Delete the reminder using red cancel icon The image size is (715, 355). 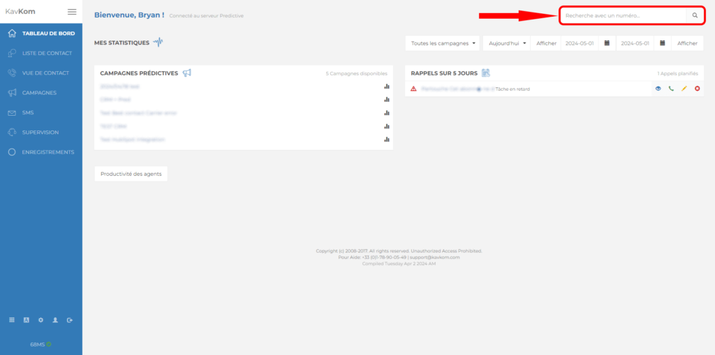coord(698,89)
